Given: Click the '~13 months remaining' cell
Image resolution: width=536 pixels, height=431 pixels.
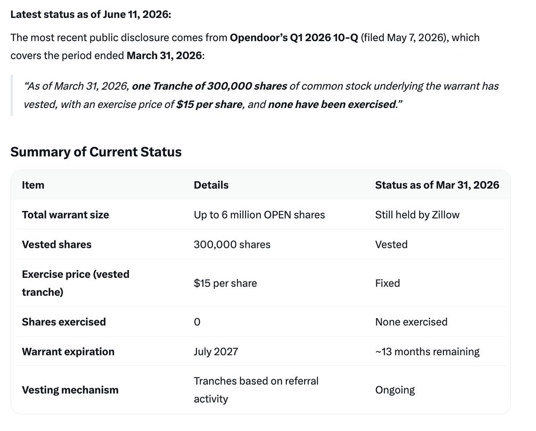Looking at the screenshot, I should 427,351.
